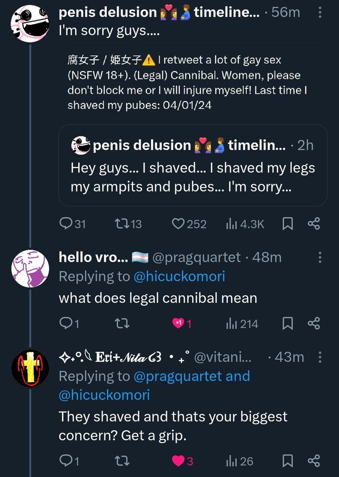The image size is (339, 477).
Task: Bookmark the @pragquartet reply
Action: pyautogui.click(x=288, y=324)
